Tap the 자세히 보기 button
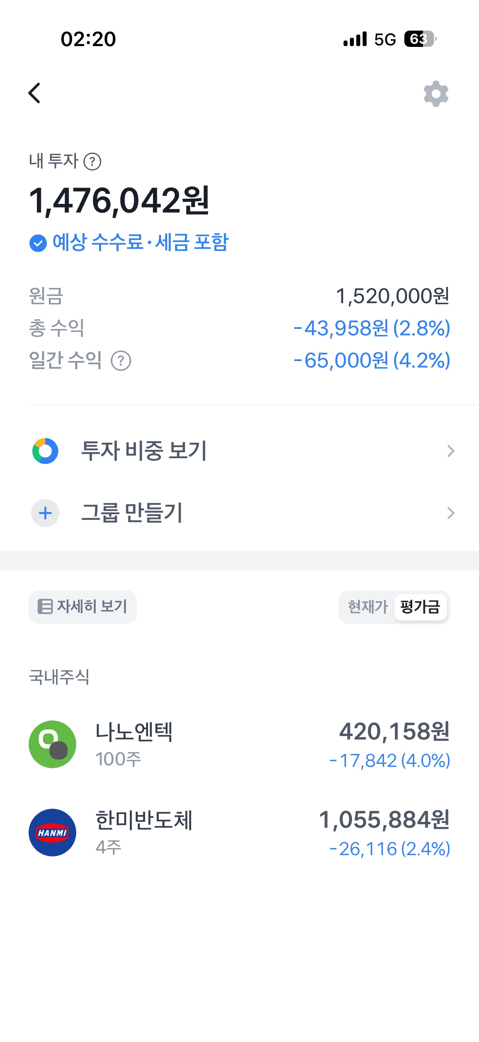 tap(83, 607)
